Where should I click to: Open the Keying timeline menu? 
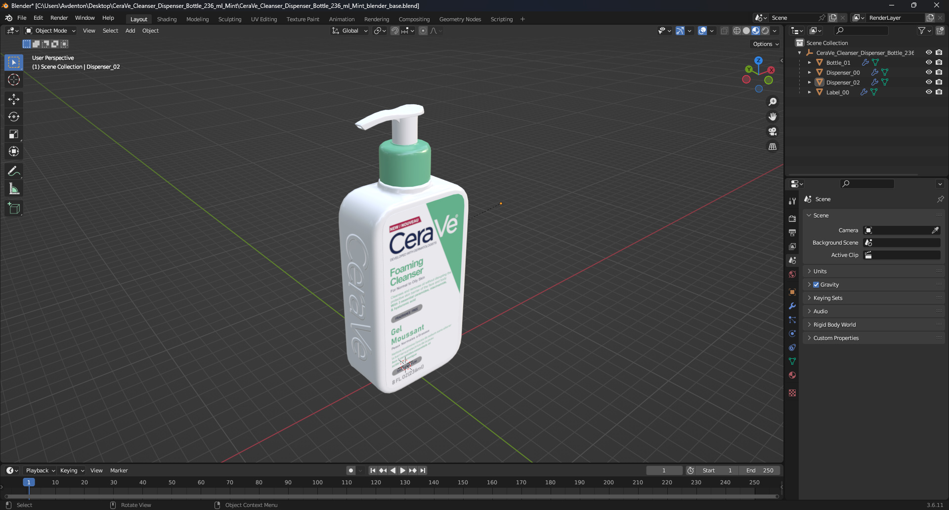[x=72, y=470]
